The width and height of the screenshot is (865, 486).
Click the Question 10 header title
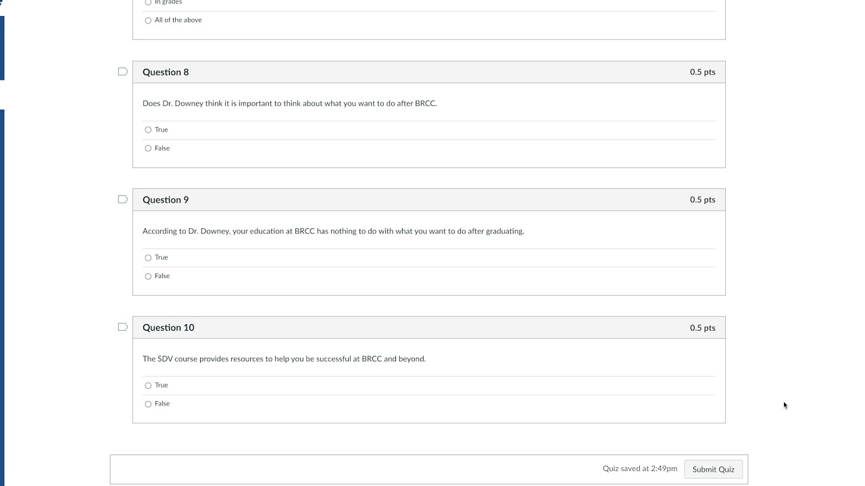click(x=168, y=327)
